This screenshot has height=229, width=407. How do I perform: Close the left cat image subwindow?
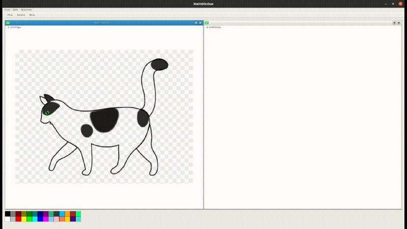(200, 23)
